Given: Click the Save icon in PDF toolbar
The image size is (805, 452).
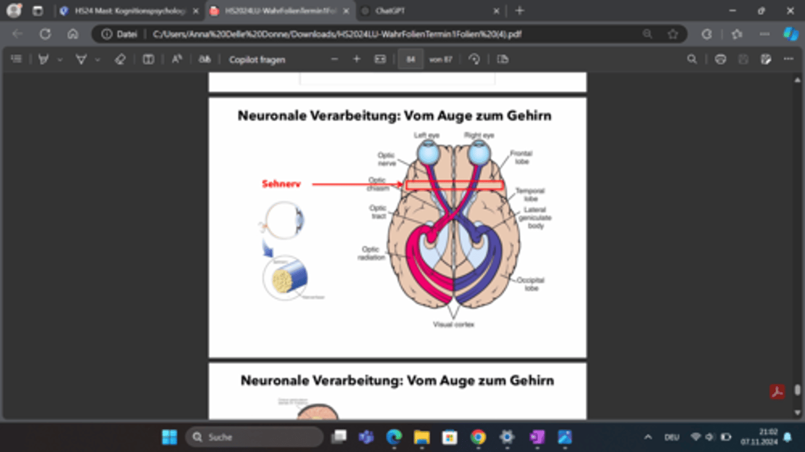Looking at the screenshot, I should tap(744, 59).
